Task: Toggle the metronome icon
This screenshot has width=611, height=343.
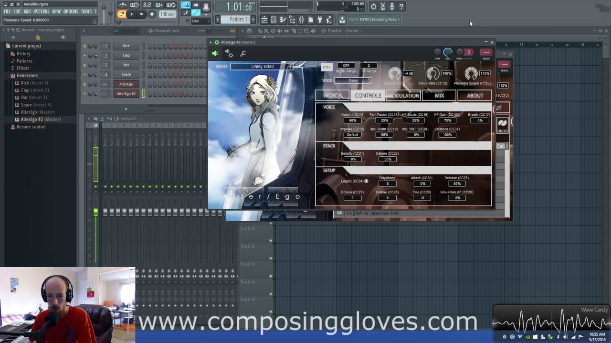Action: [123, 5]
